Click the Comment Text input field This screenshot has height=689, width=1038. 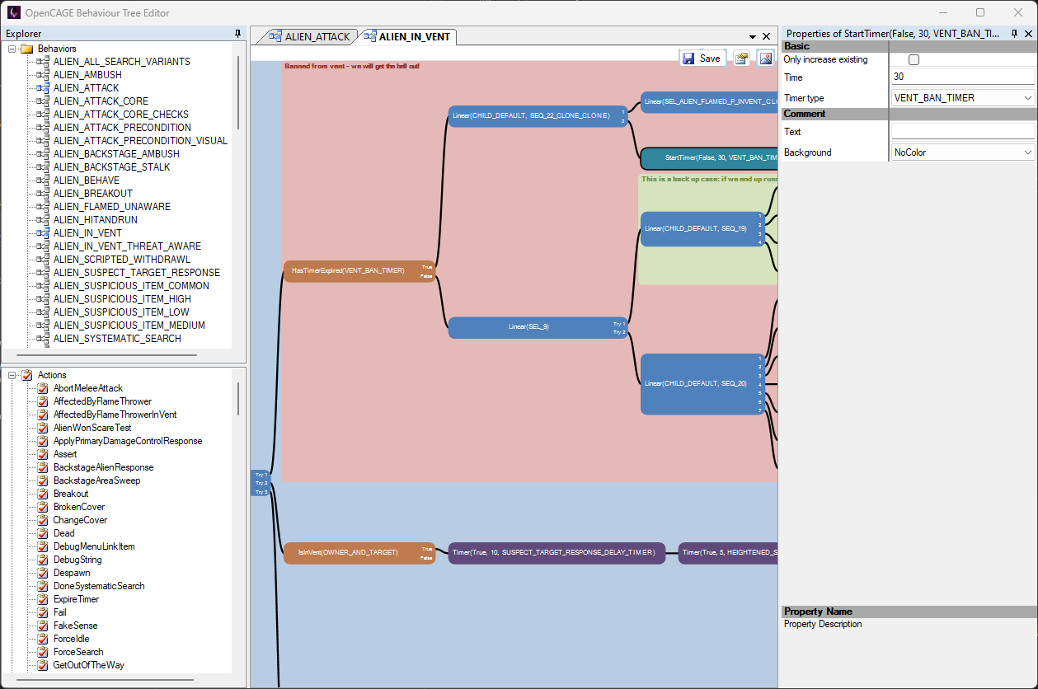coord(963,132)
